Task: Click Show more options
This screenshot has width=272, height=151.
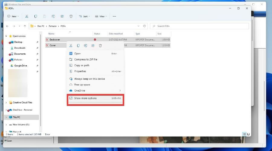Action: 96,98
